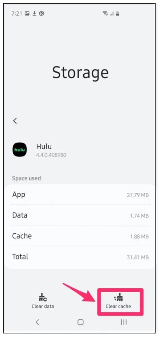Tap the home button in navigation bar
Viewport: 162px width, 339px height.
(x=81, y=322)
